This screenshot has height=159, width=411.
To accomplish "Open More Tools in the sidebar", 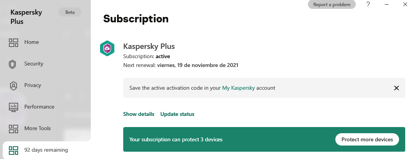I will coord(37,129).
